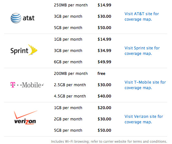Click the T-Mobile $40.00 price
The width and height of the screenshot is (172, 144).
pyautogui.click(x=104, y=96)
